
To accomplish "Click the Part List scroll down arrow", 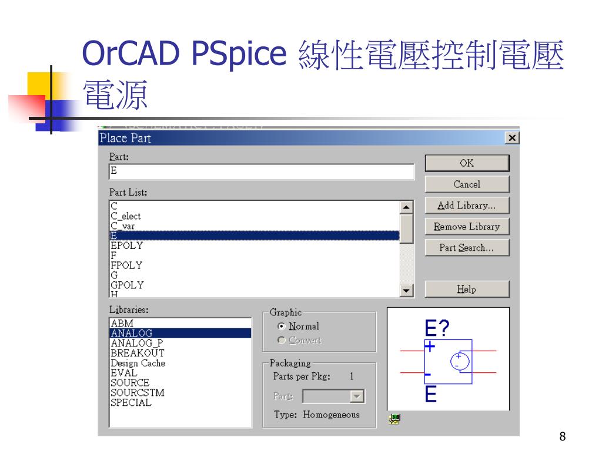I will click(406, 290).
